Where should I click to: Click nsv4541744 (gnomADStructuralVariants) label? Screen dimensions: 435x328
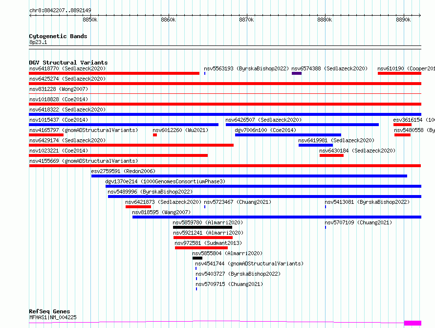click(249, 263)
